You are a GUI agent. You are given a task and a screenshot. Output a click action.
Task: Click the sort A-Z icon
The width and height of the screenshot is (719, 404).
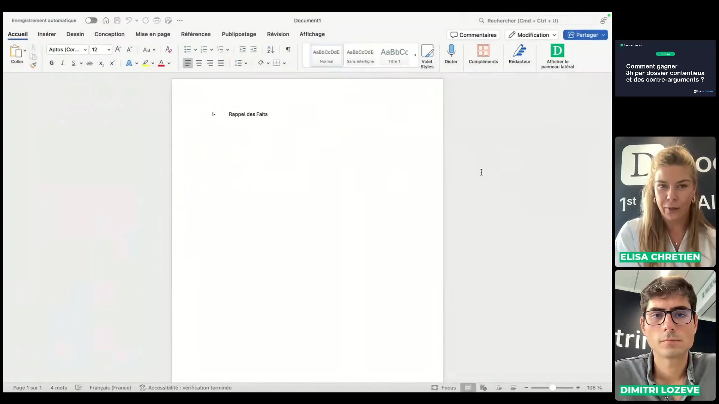pos(270,49)
